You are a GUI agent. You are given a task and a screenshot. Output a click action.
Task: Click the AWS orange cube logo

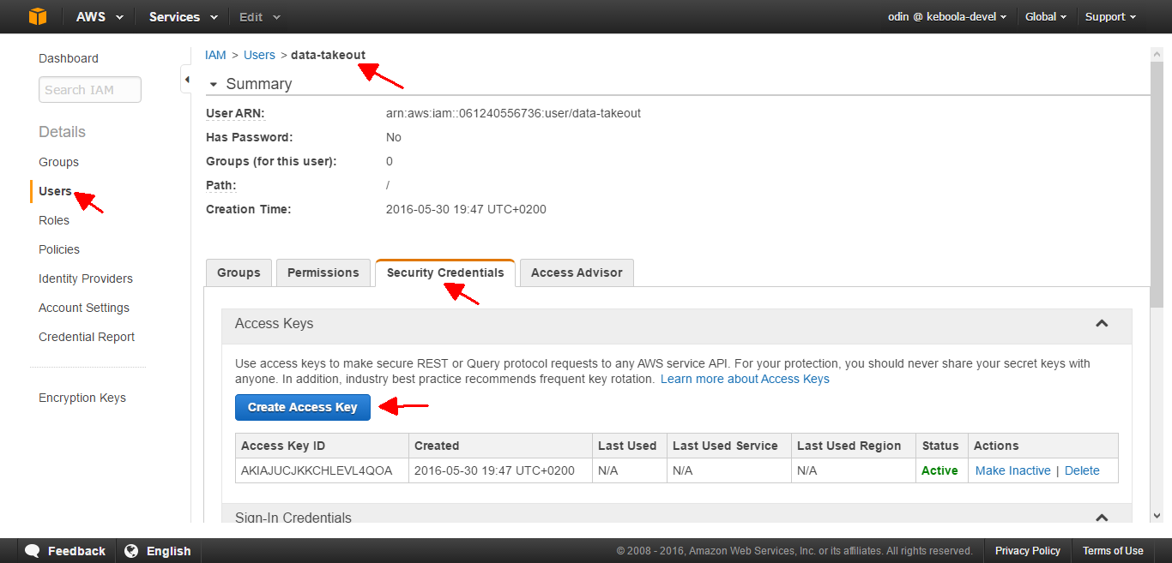[37, 16]
